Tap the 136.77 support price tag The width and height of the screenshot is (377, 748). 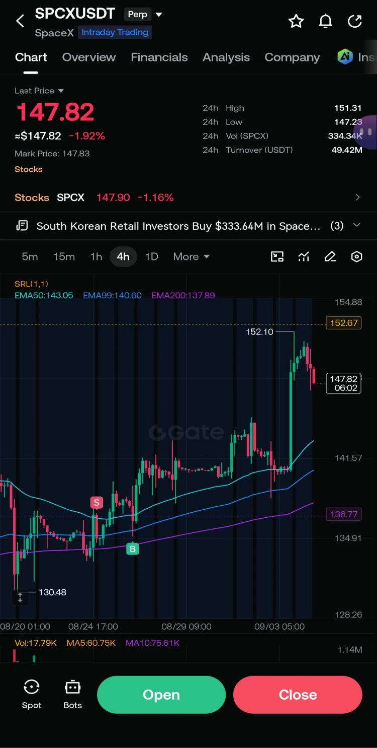coord(344,514)
